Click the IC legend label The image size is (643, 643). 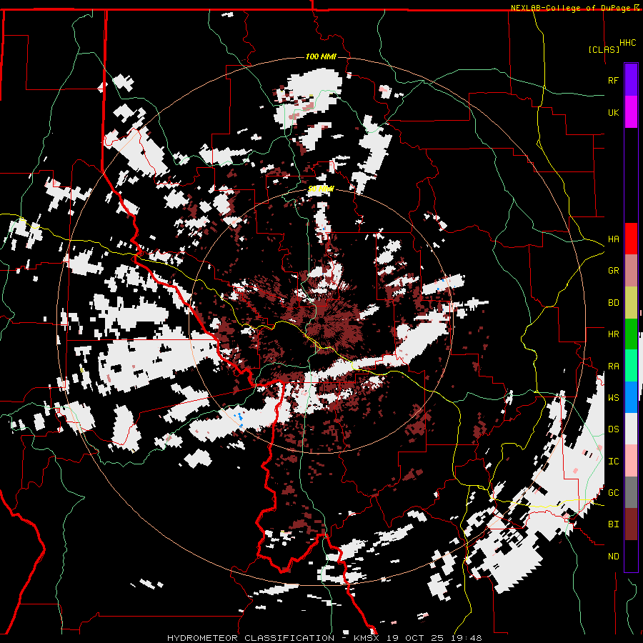click(613, 462)
